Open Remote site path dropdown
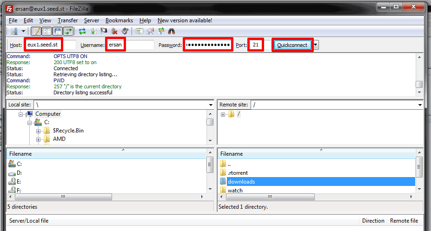Screen dimensions: 431x231 point(420,105)
